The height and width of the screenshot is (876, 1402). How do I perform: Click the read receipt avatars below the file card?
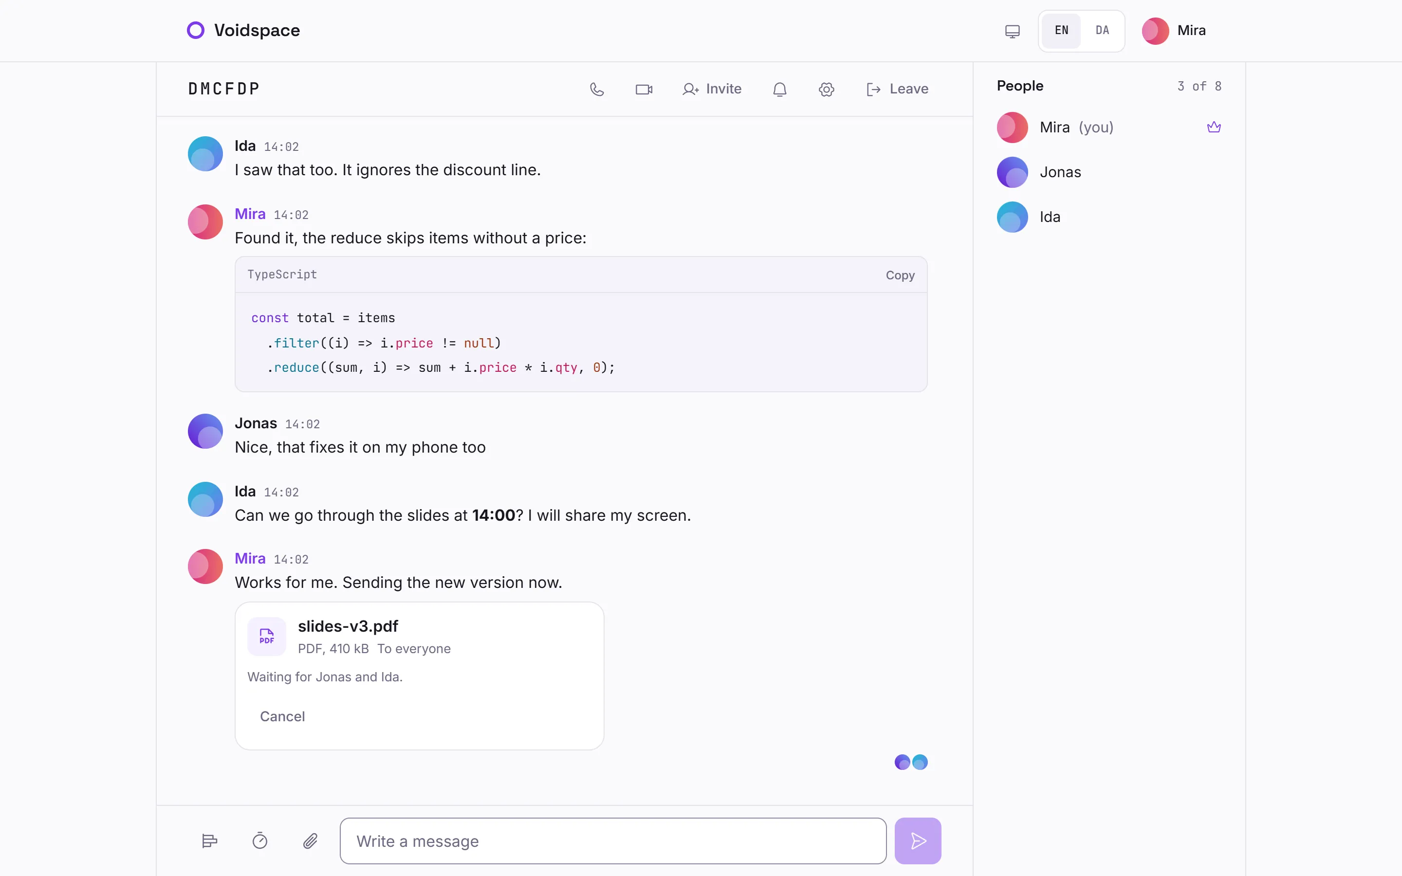point(911,762)
